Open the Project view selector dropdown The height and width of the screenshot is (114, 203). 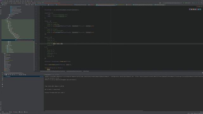click(x=5, y=5)
